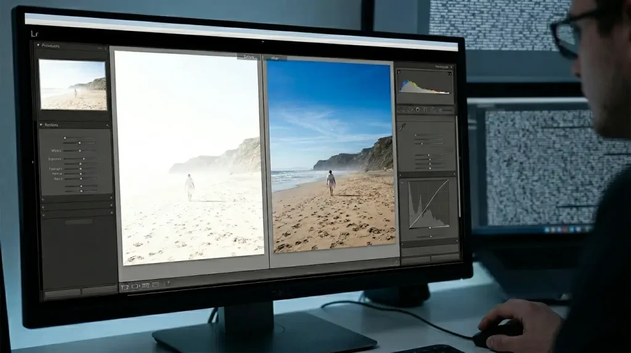Adjust topmost slider in Rectiors panel
Viewport: 631px width, 353px height.
(x=65, y=138)
